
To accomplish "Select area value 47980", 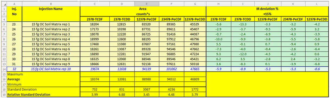I will pyautogui.click(x=195, y=44).
